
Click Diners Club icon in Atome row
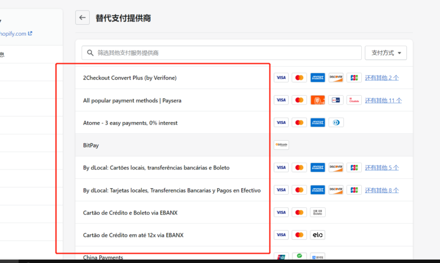tap(336, 122)
